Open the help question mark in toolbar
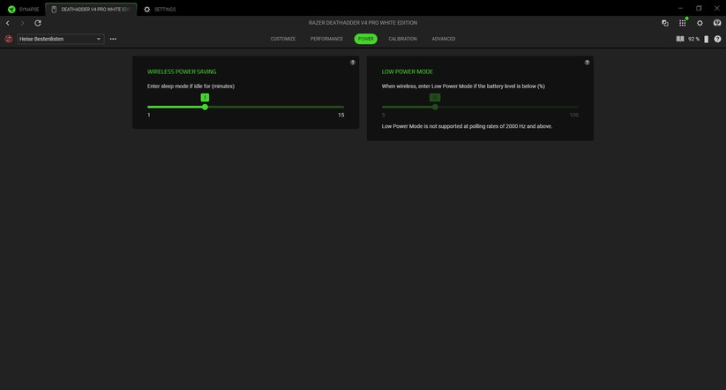 717,40
